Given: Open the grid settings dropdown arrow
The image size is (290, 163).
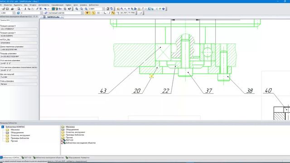Looking at the screenshot, I should (101, 13).
